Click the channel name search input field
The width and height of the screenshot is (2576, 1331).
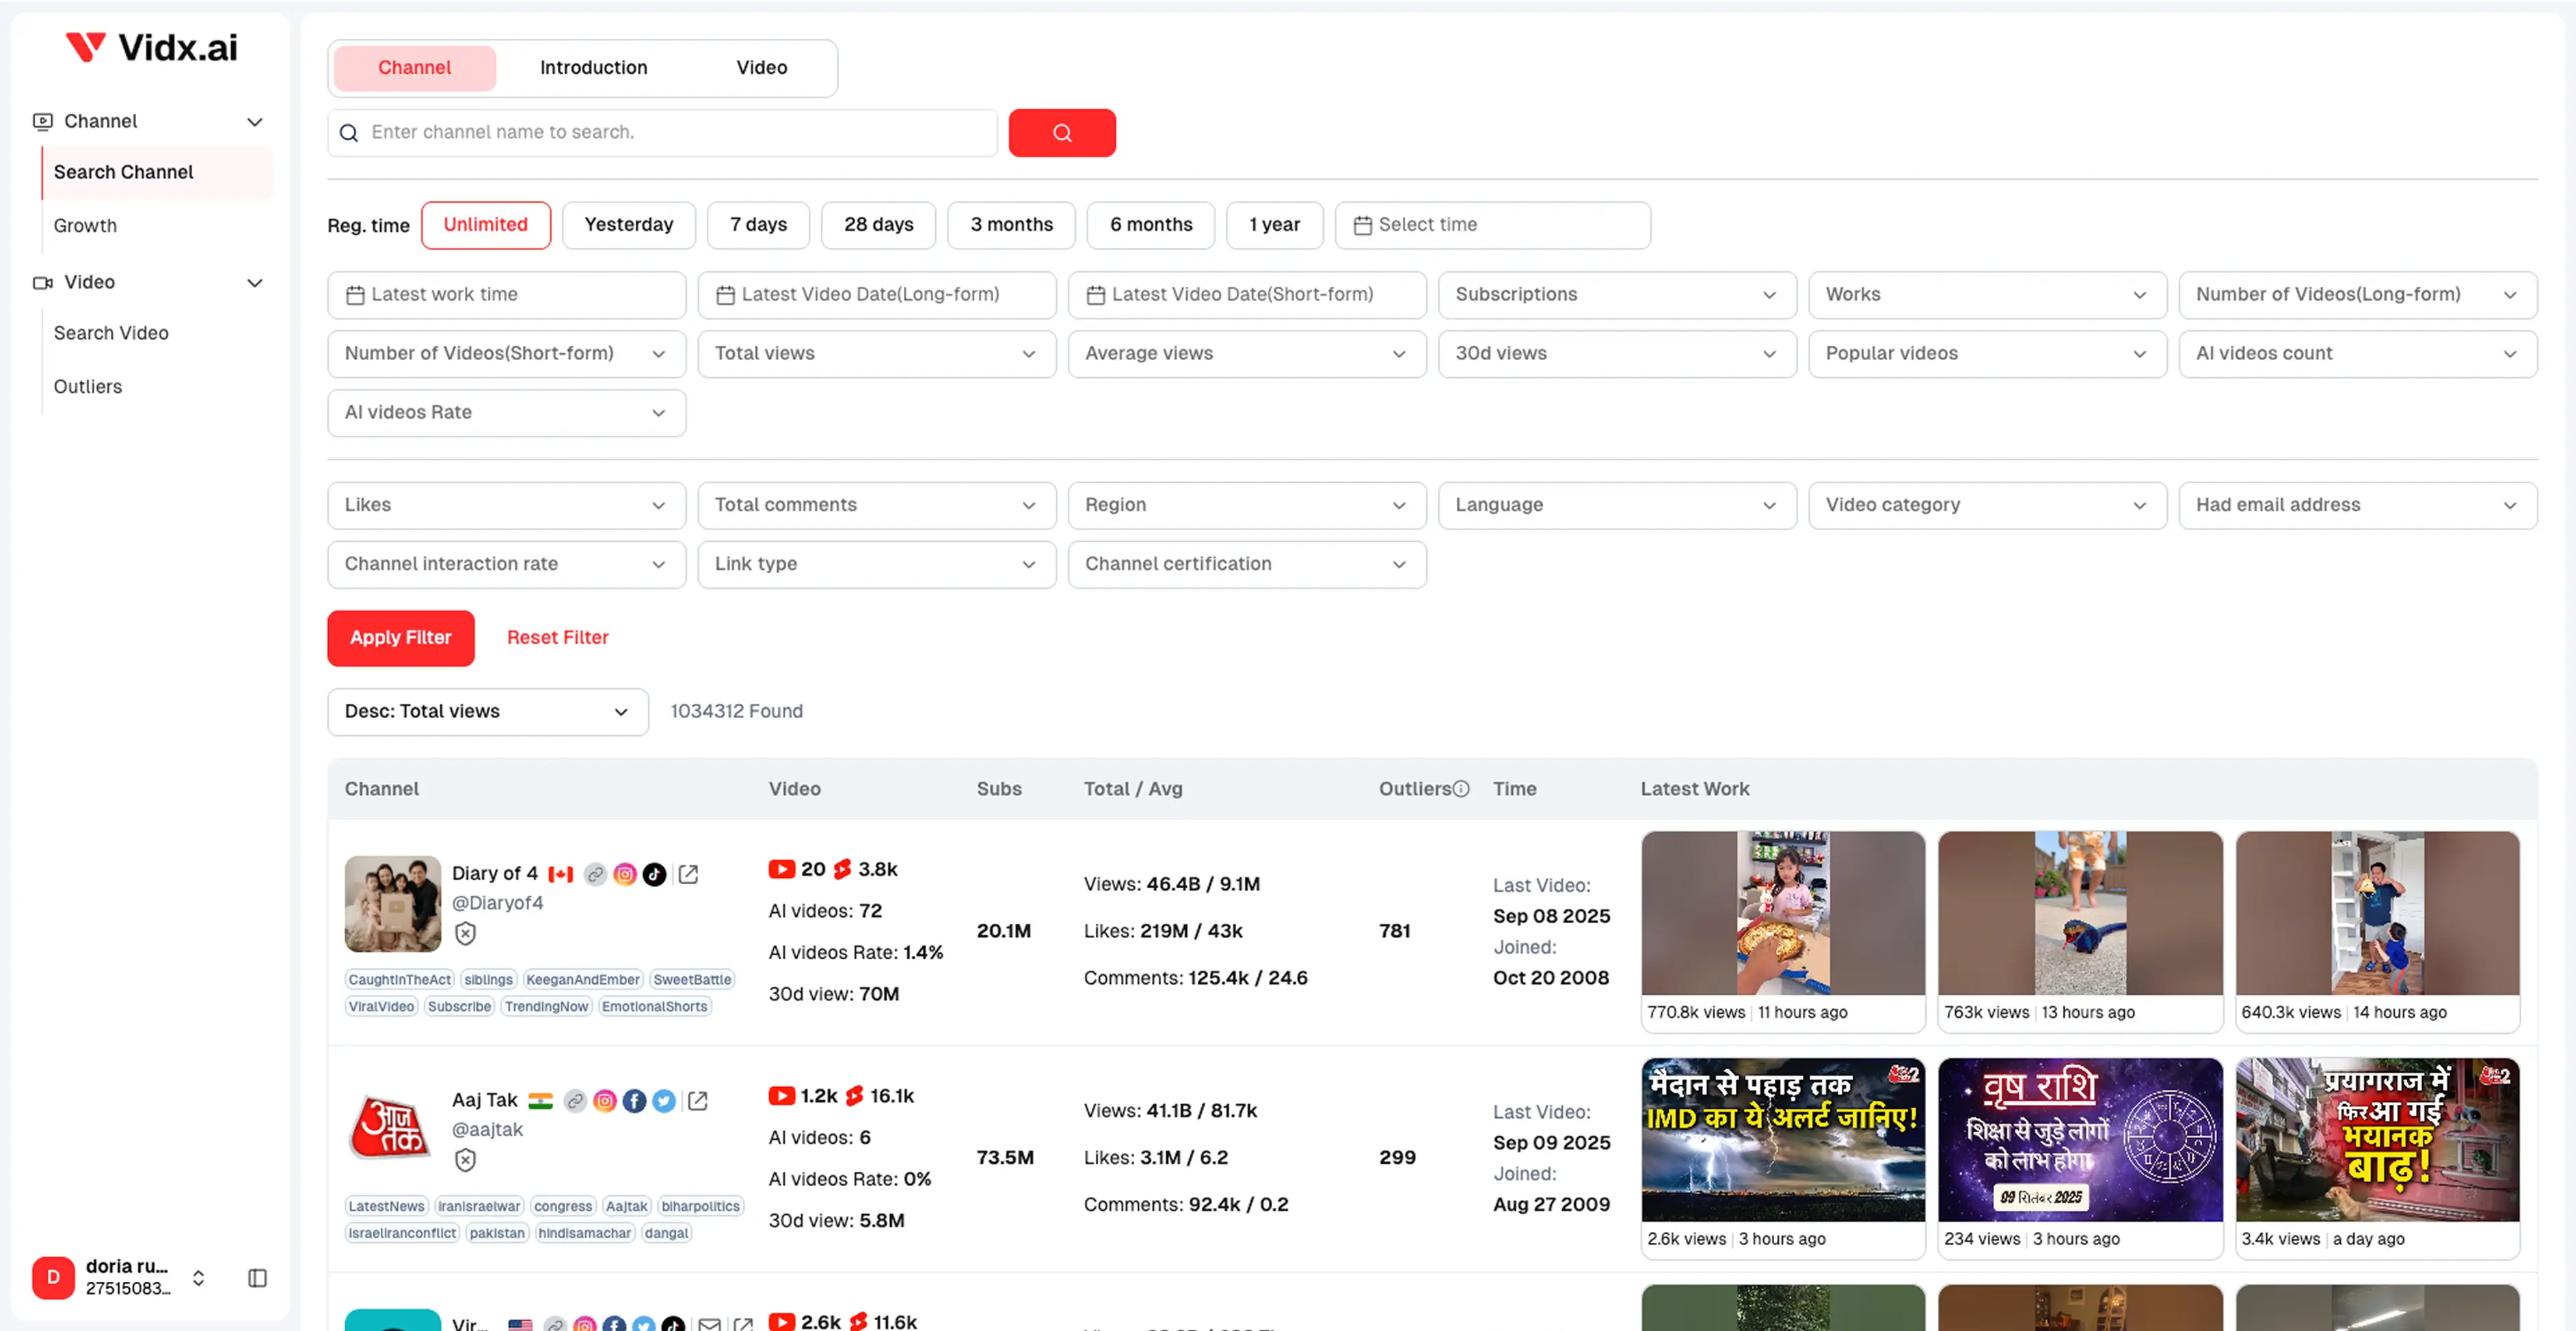(660, 132)
